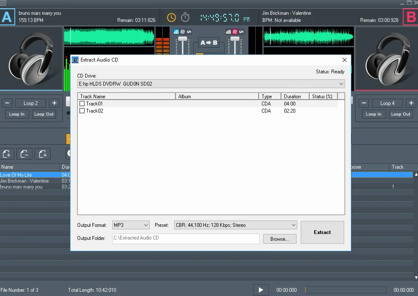The width and height of the screenshot is (418, 296).
Task: Click the playlist Track column header
Action: [403, 167]
